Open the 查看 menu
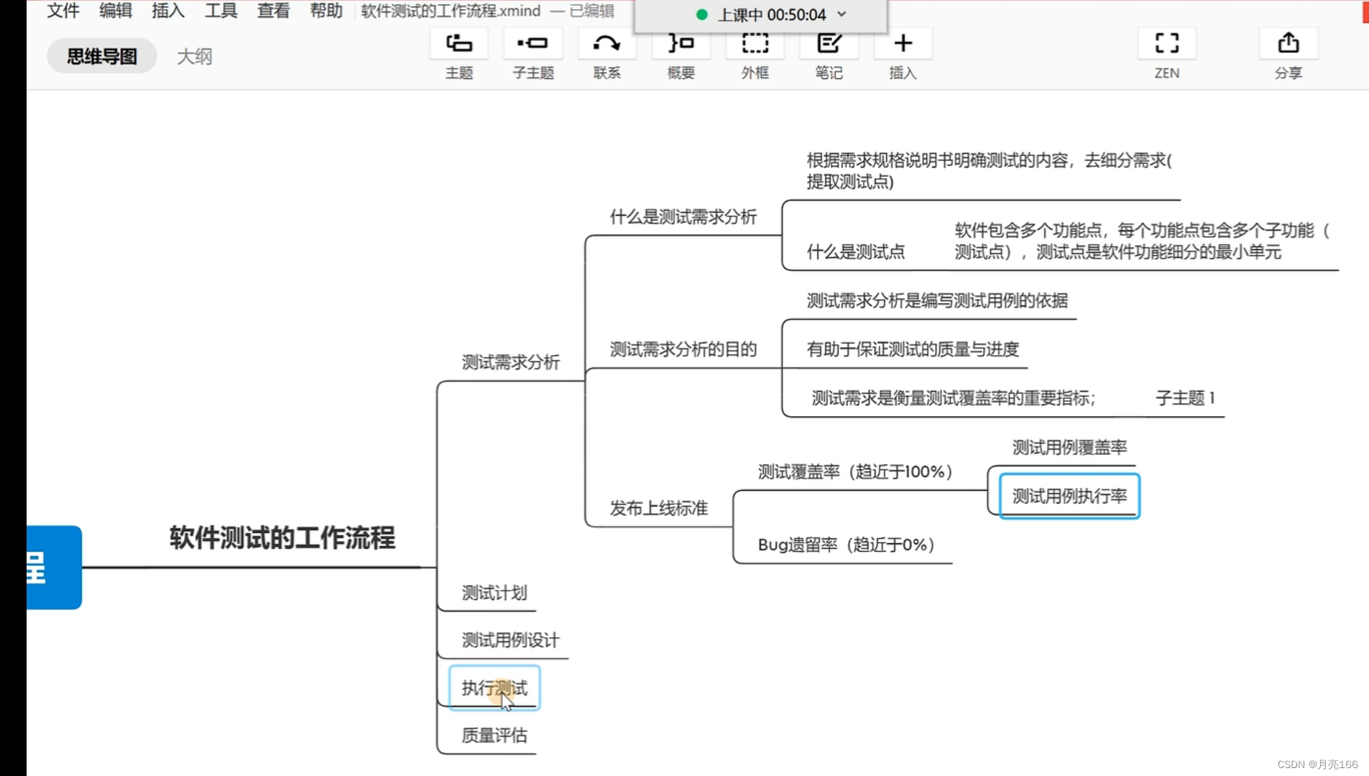The height and width of the screenshot is (776, 1369). coord(273,11)
